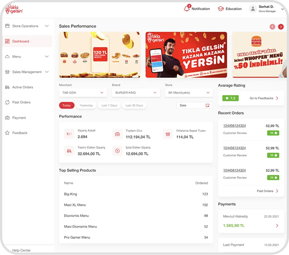Click the Ortalama Sepet Tutarı basket icon

click(x=168, y=134)
